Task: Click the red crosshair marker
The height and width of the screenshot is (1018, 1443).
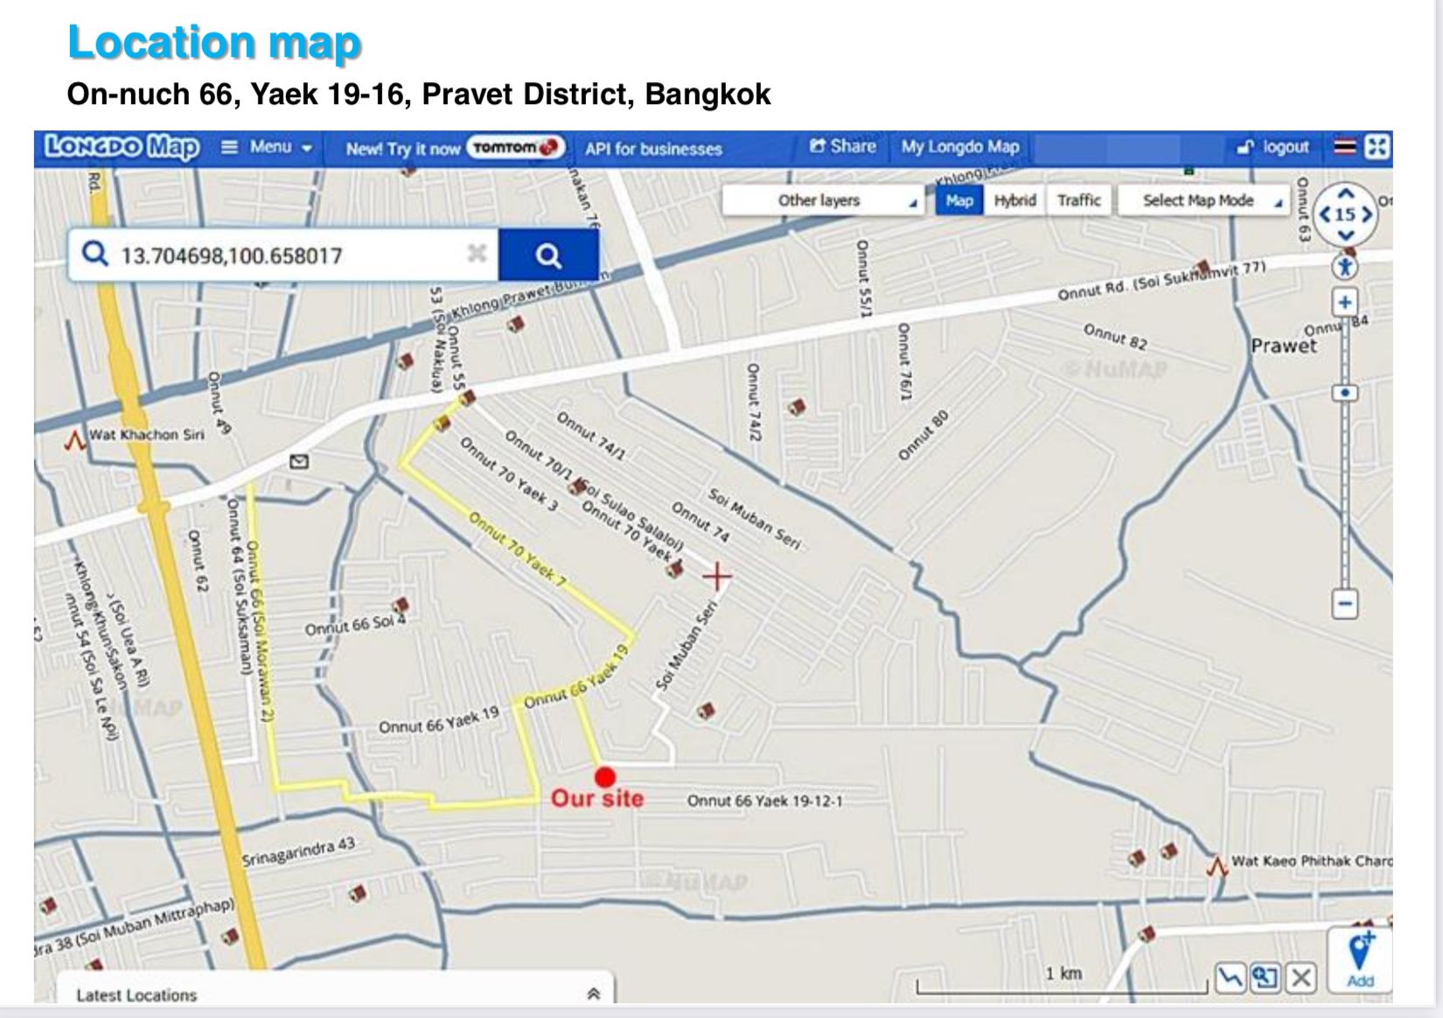Action: tap(717, 576)
